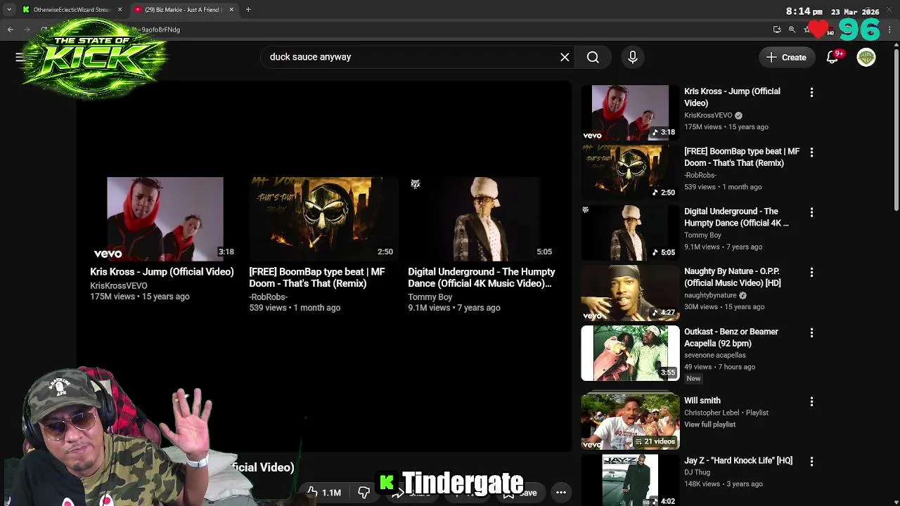Expand the browser tab search dropdown
900x506 pixels.
point(8,10)
